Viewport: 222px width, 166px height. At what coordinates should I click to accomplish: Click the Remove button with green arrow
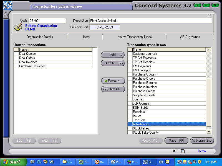(113, 81)
